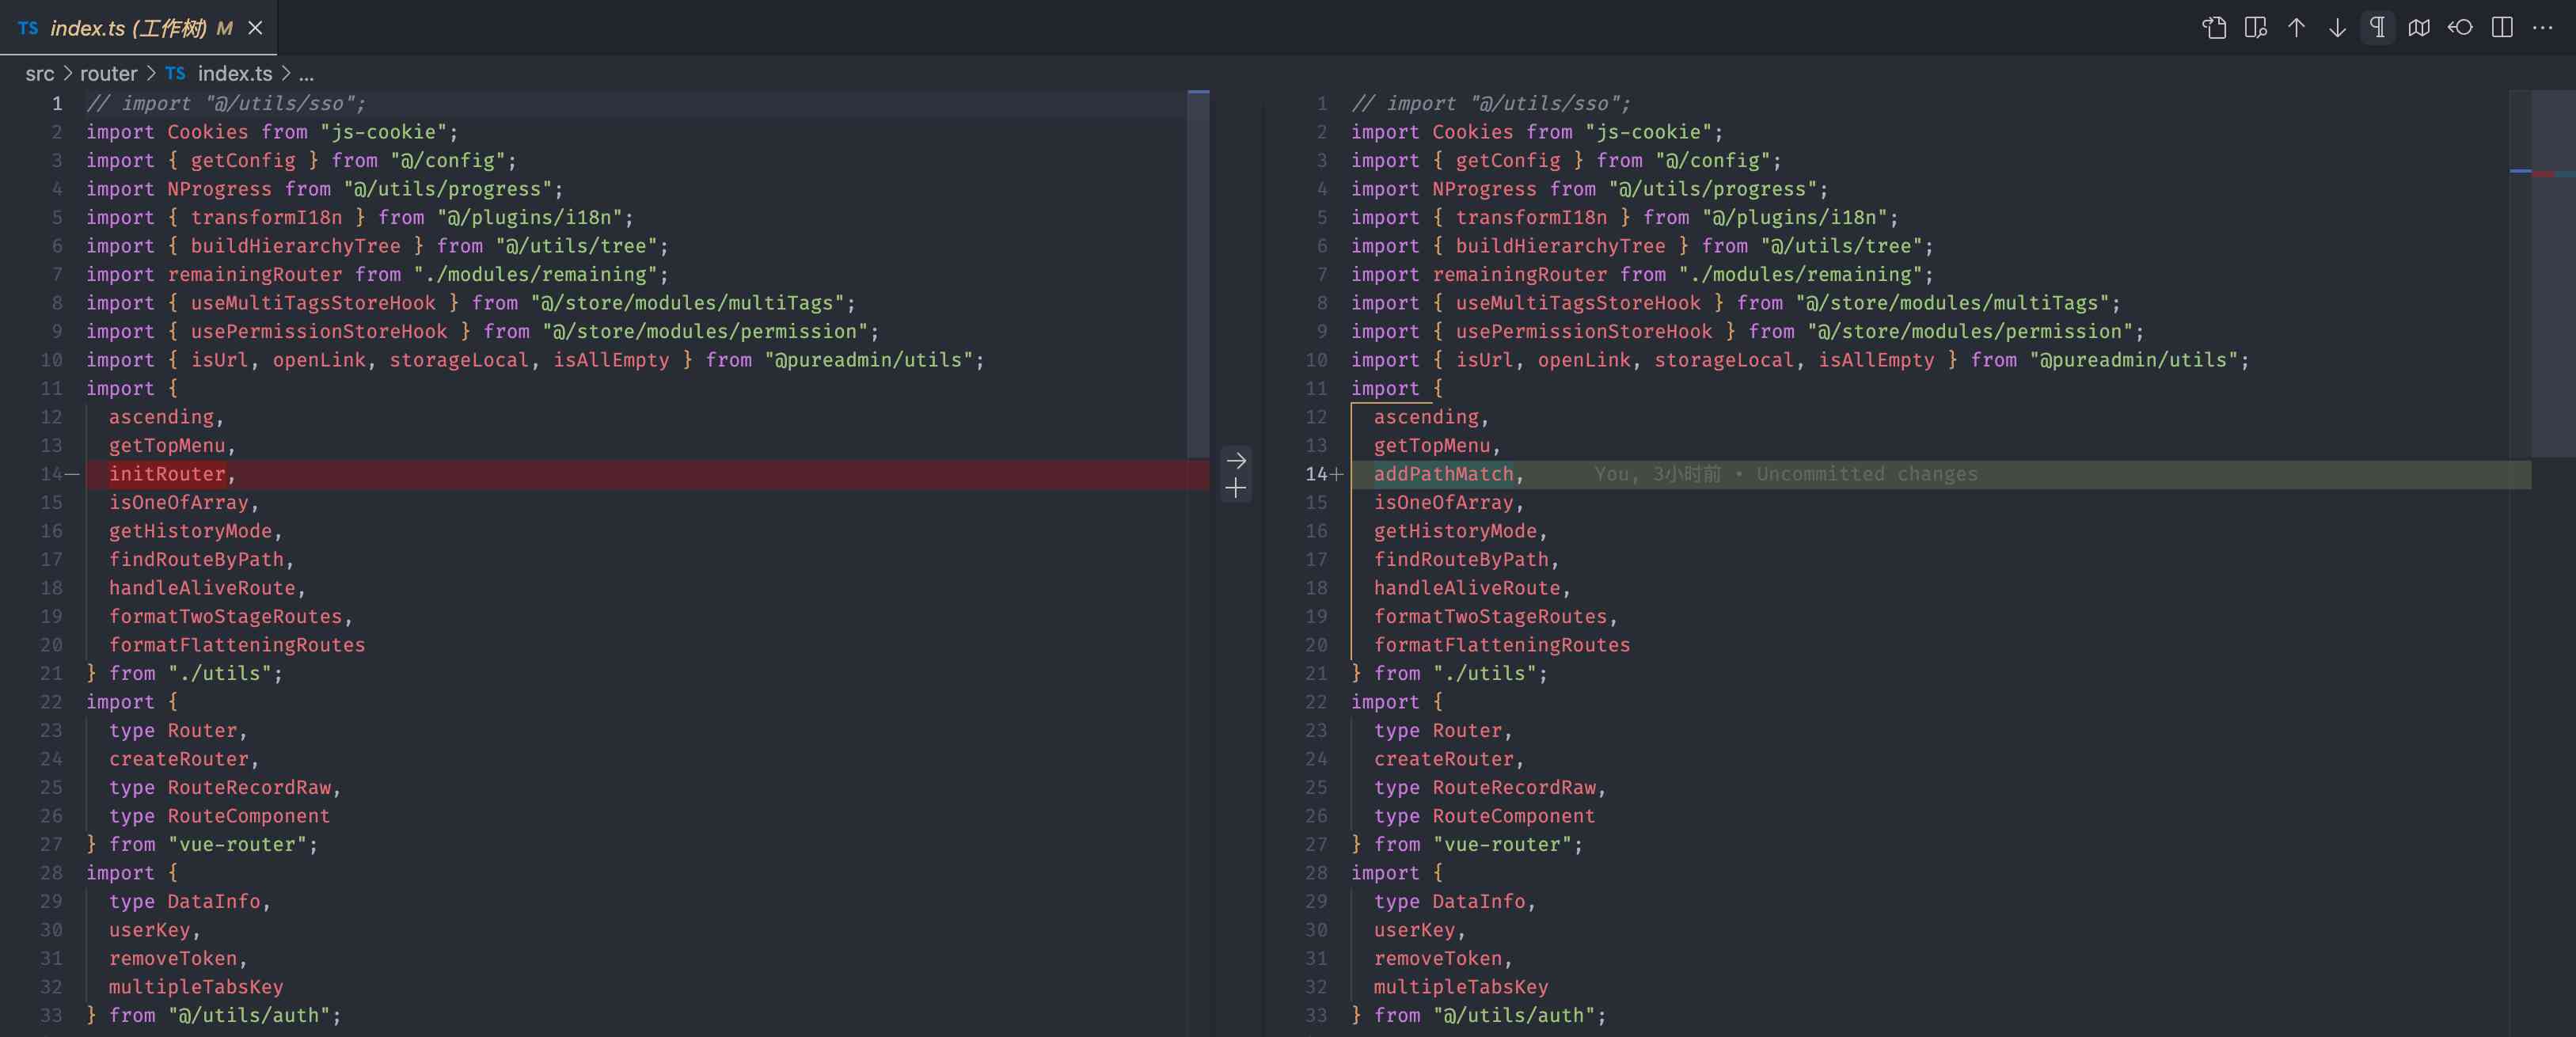Stage change with the plus button
Viewport: 2576px width, 1037px height.
1236,489
